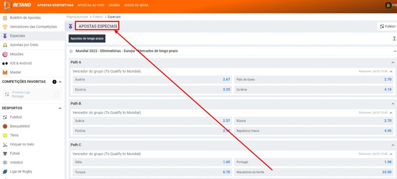This screenshot has width=397, height=179.
Task: Collapse the Path C group
Action: coord(393,145)
